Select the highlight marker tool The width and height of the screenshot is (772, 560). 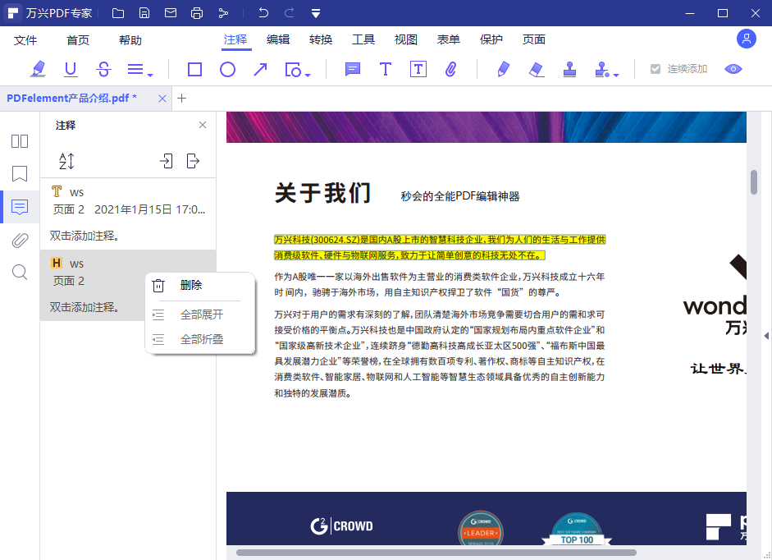(x=38, y=69)
